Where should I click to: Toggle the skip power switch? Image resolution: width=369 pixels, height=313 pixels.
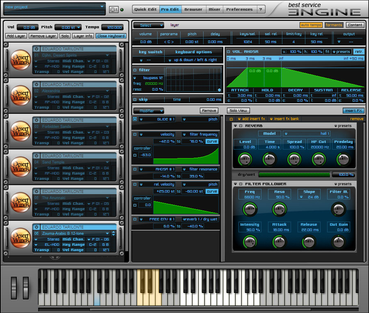tap(135, 100)
